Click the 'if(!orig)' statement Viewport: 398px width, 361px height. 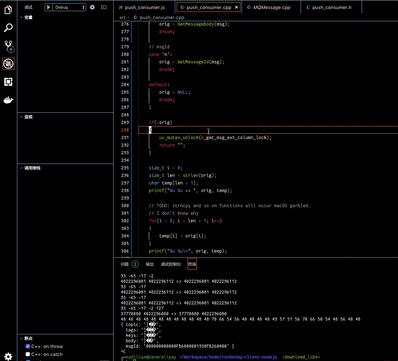click(x=160, y=122)
